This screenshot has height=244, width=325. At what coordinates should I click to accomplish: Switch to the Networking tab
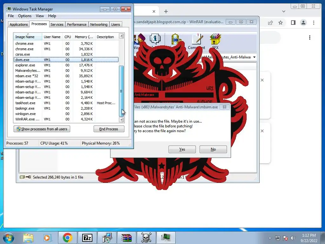pos(99,24)
